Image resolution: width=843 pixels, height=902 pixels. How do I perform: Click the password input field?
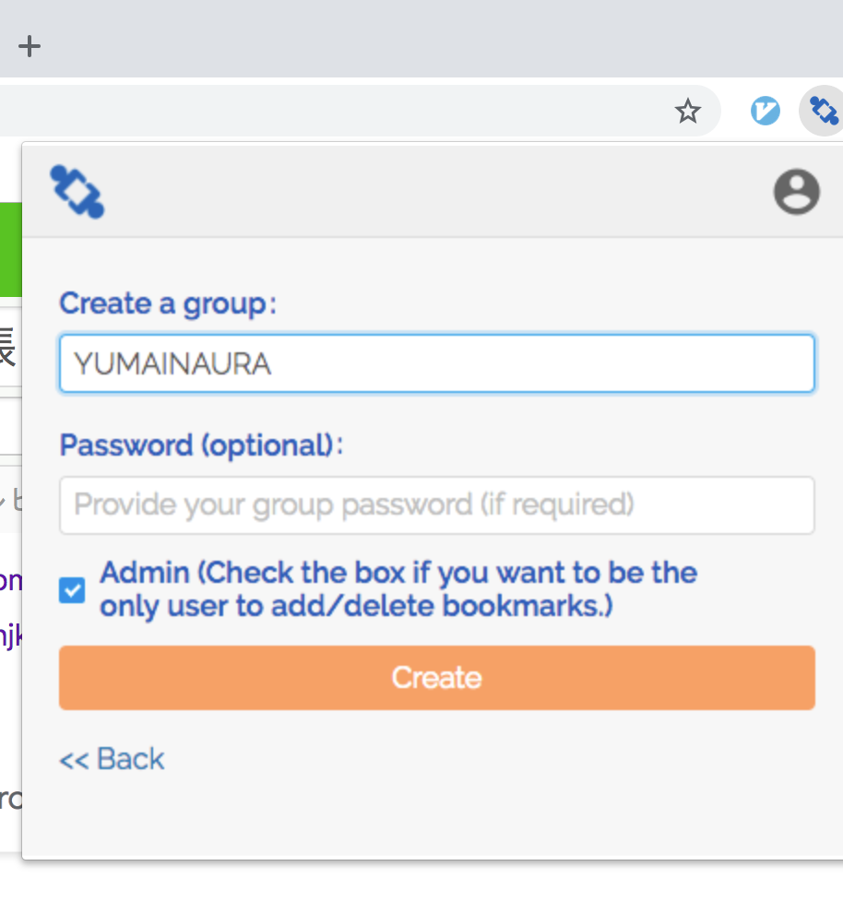coord(436,505)
